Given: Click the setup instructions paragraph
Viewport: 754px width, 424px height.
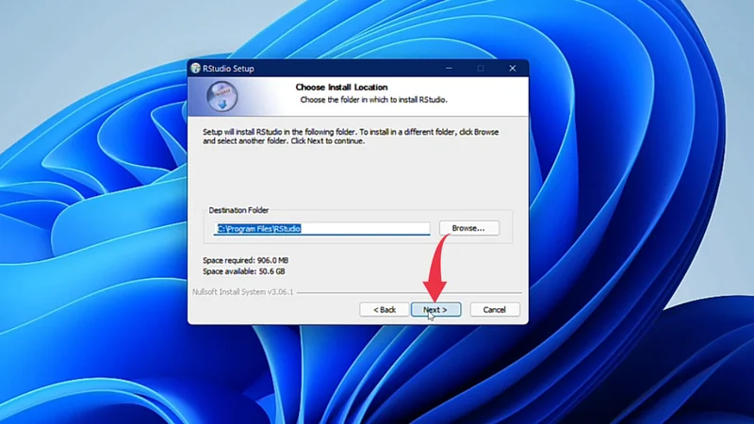Looking at the screenshot, I should tap(351, 137).
